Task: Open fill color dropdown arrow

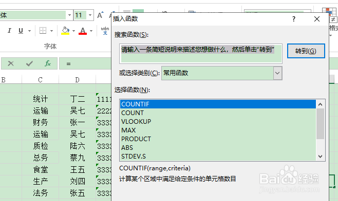Action: click(74, 31)
